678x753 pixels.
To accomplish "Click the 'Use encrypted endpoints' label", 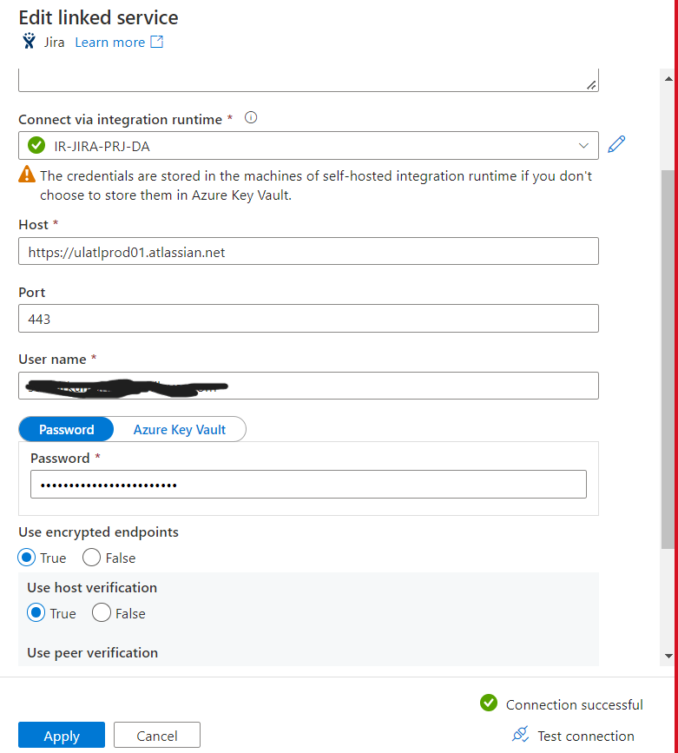I will [98, 532].
